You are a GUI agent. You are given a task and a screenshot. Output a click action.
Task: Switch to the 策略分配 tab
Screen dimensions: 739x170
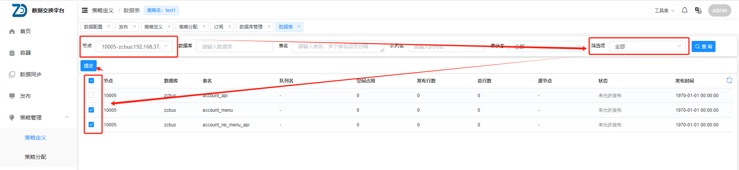188,27
